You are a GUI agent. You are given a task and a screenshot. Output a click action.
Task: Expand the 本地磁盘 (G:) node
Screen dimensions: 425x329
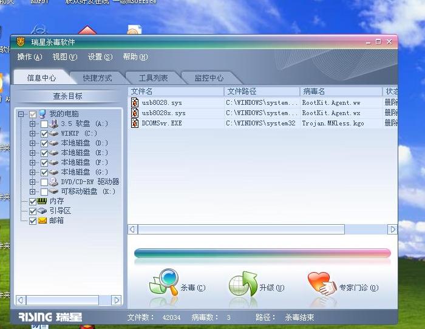[x=32, y=172]
